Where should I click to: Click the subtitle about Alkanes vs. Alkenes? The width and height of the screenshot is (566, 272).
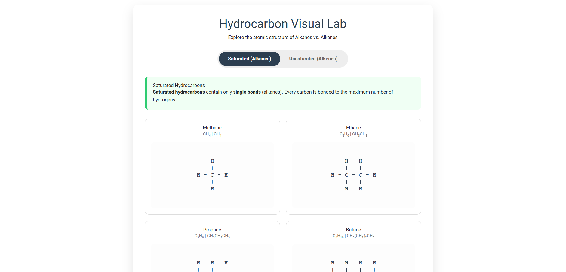click(x=283, y=38)
